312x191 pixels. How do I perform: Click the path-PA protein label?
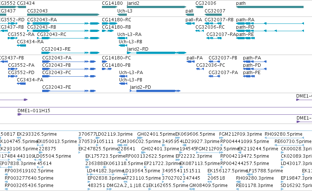pos(252,58)
